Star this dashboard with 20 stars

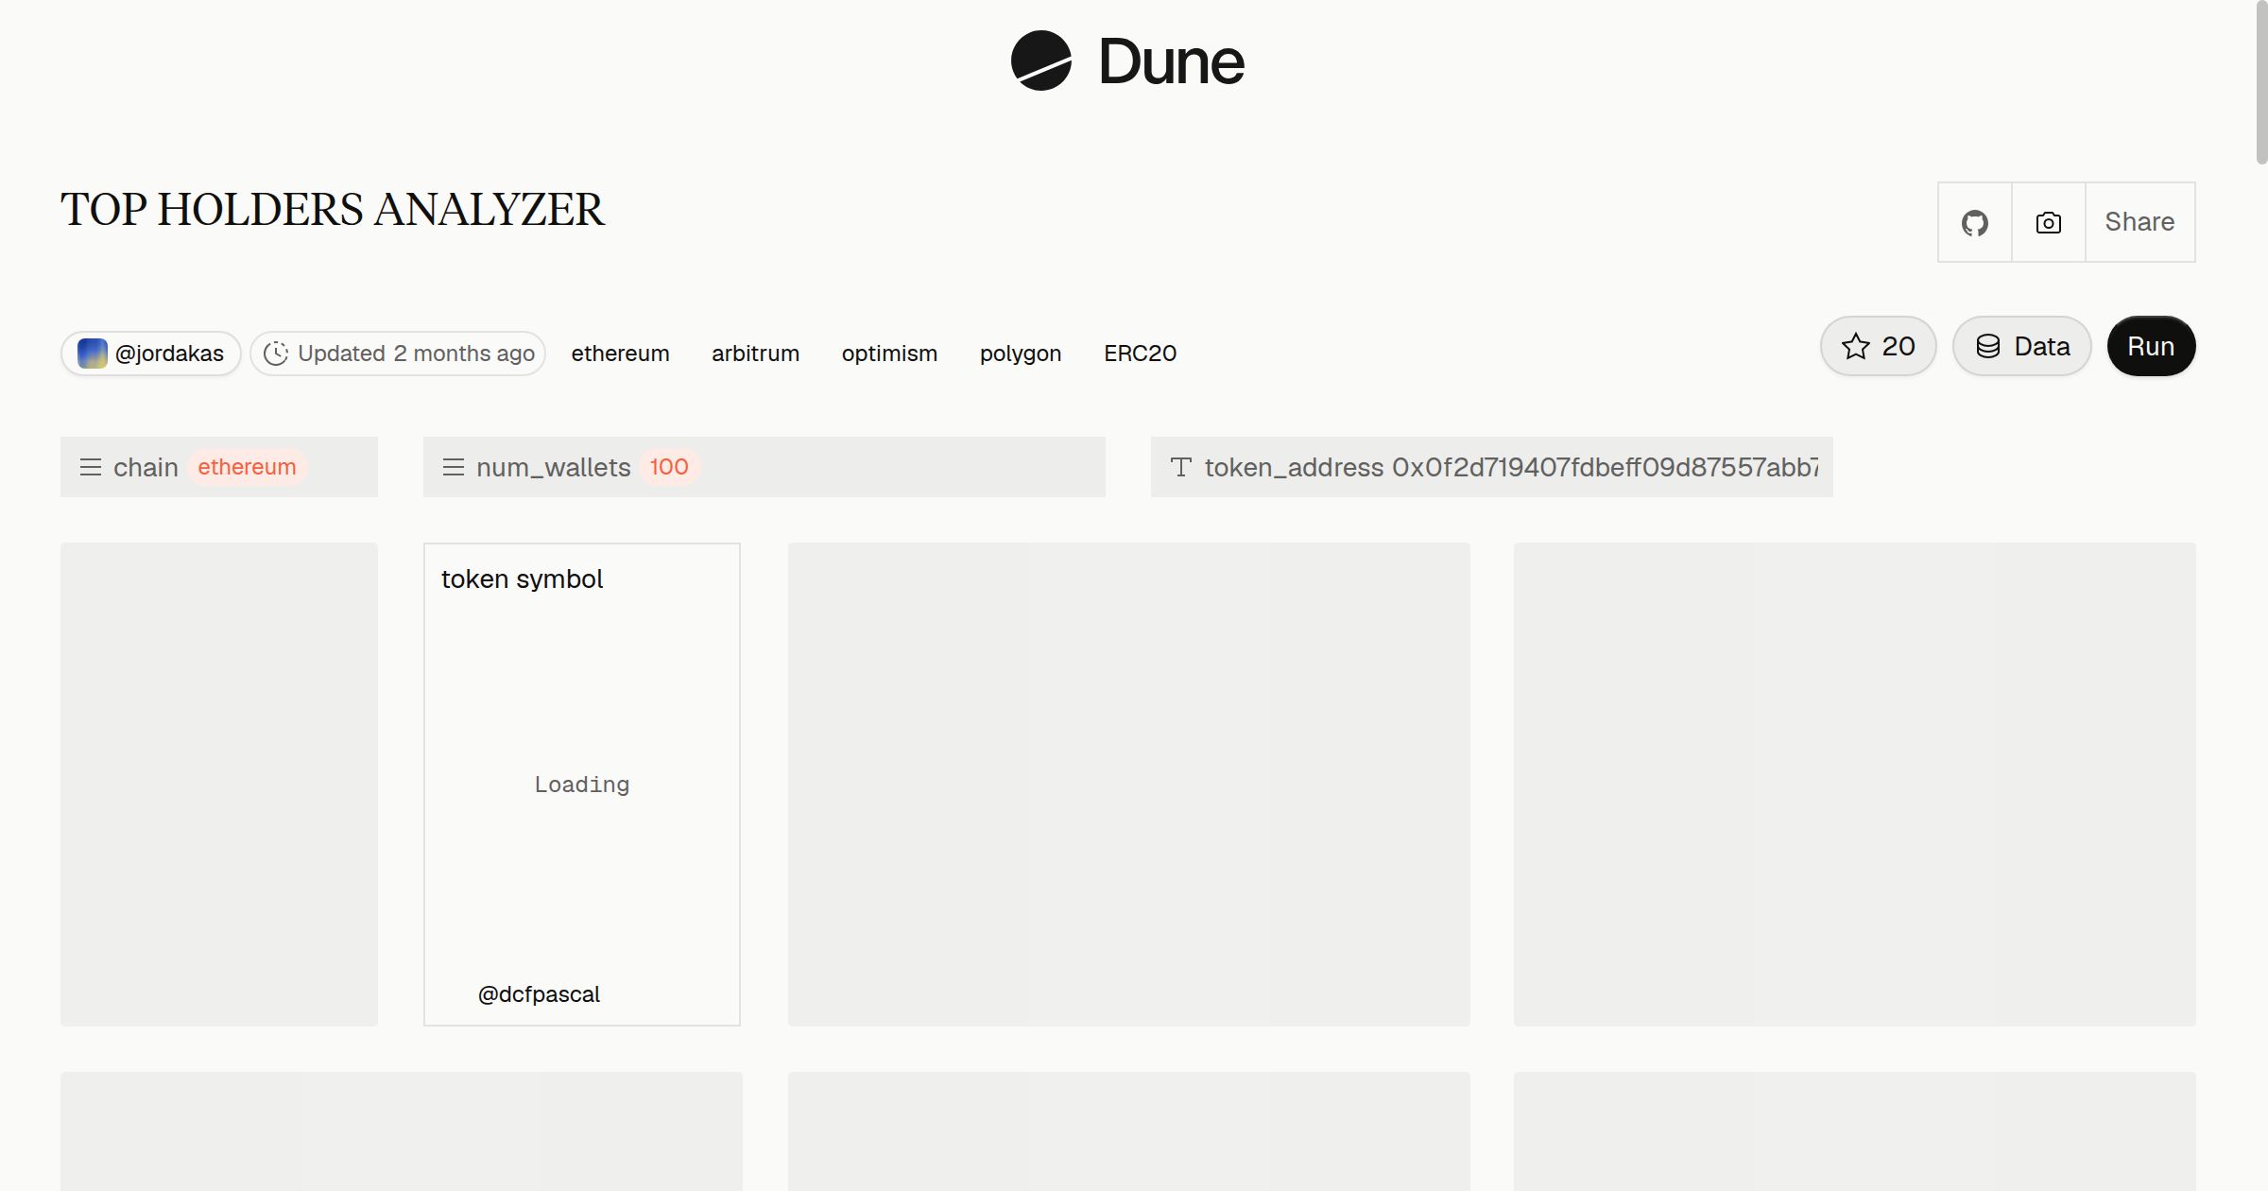[1878, 346]
